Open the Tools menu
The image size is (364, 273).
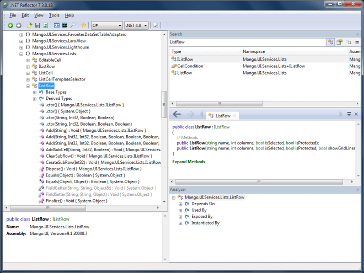[x=53, y=15]
